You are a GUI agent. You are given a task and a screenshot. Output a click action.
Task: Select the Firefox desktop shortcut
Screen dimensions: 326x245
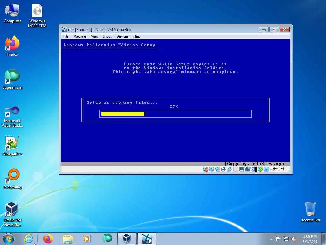pyautogui.click(x=12, y=46)
